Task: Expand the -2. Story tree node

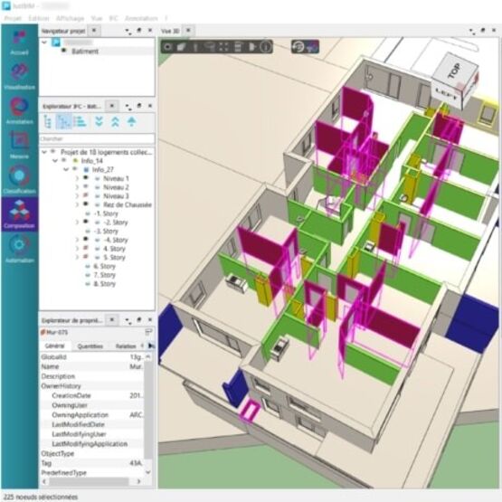Action: [x=77, y=223]
